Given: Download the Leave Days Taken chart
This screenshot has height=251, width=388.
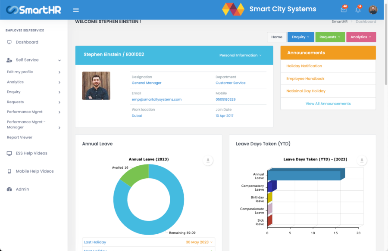Looking at the screenshot, I should point(362,160).
